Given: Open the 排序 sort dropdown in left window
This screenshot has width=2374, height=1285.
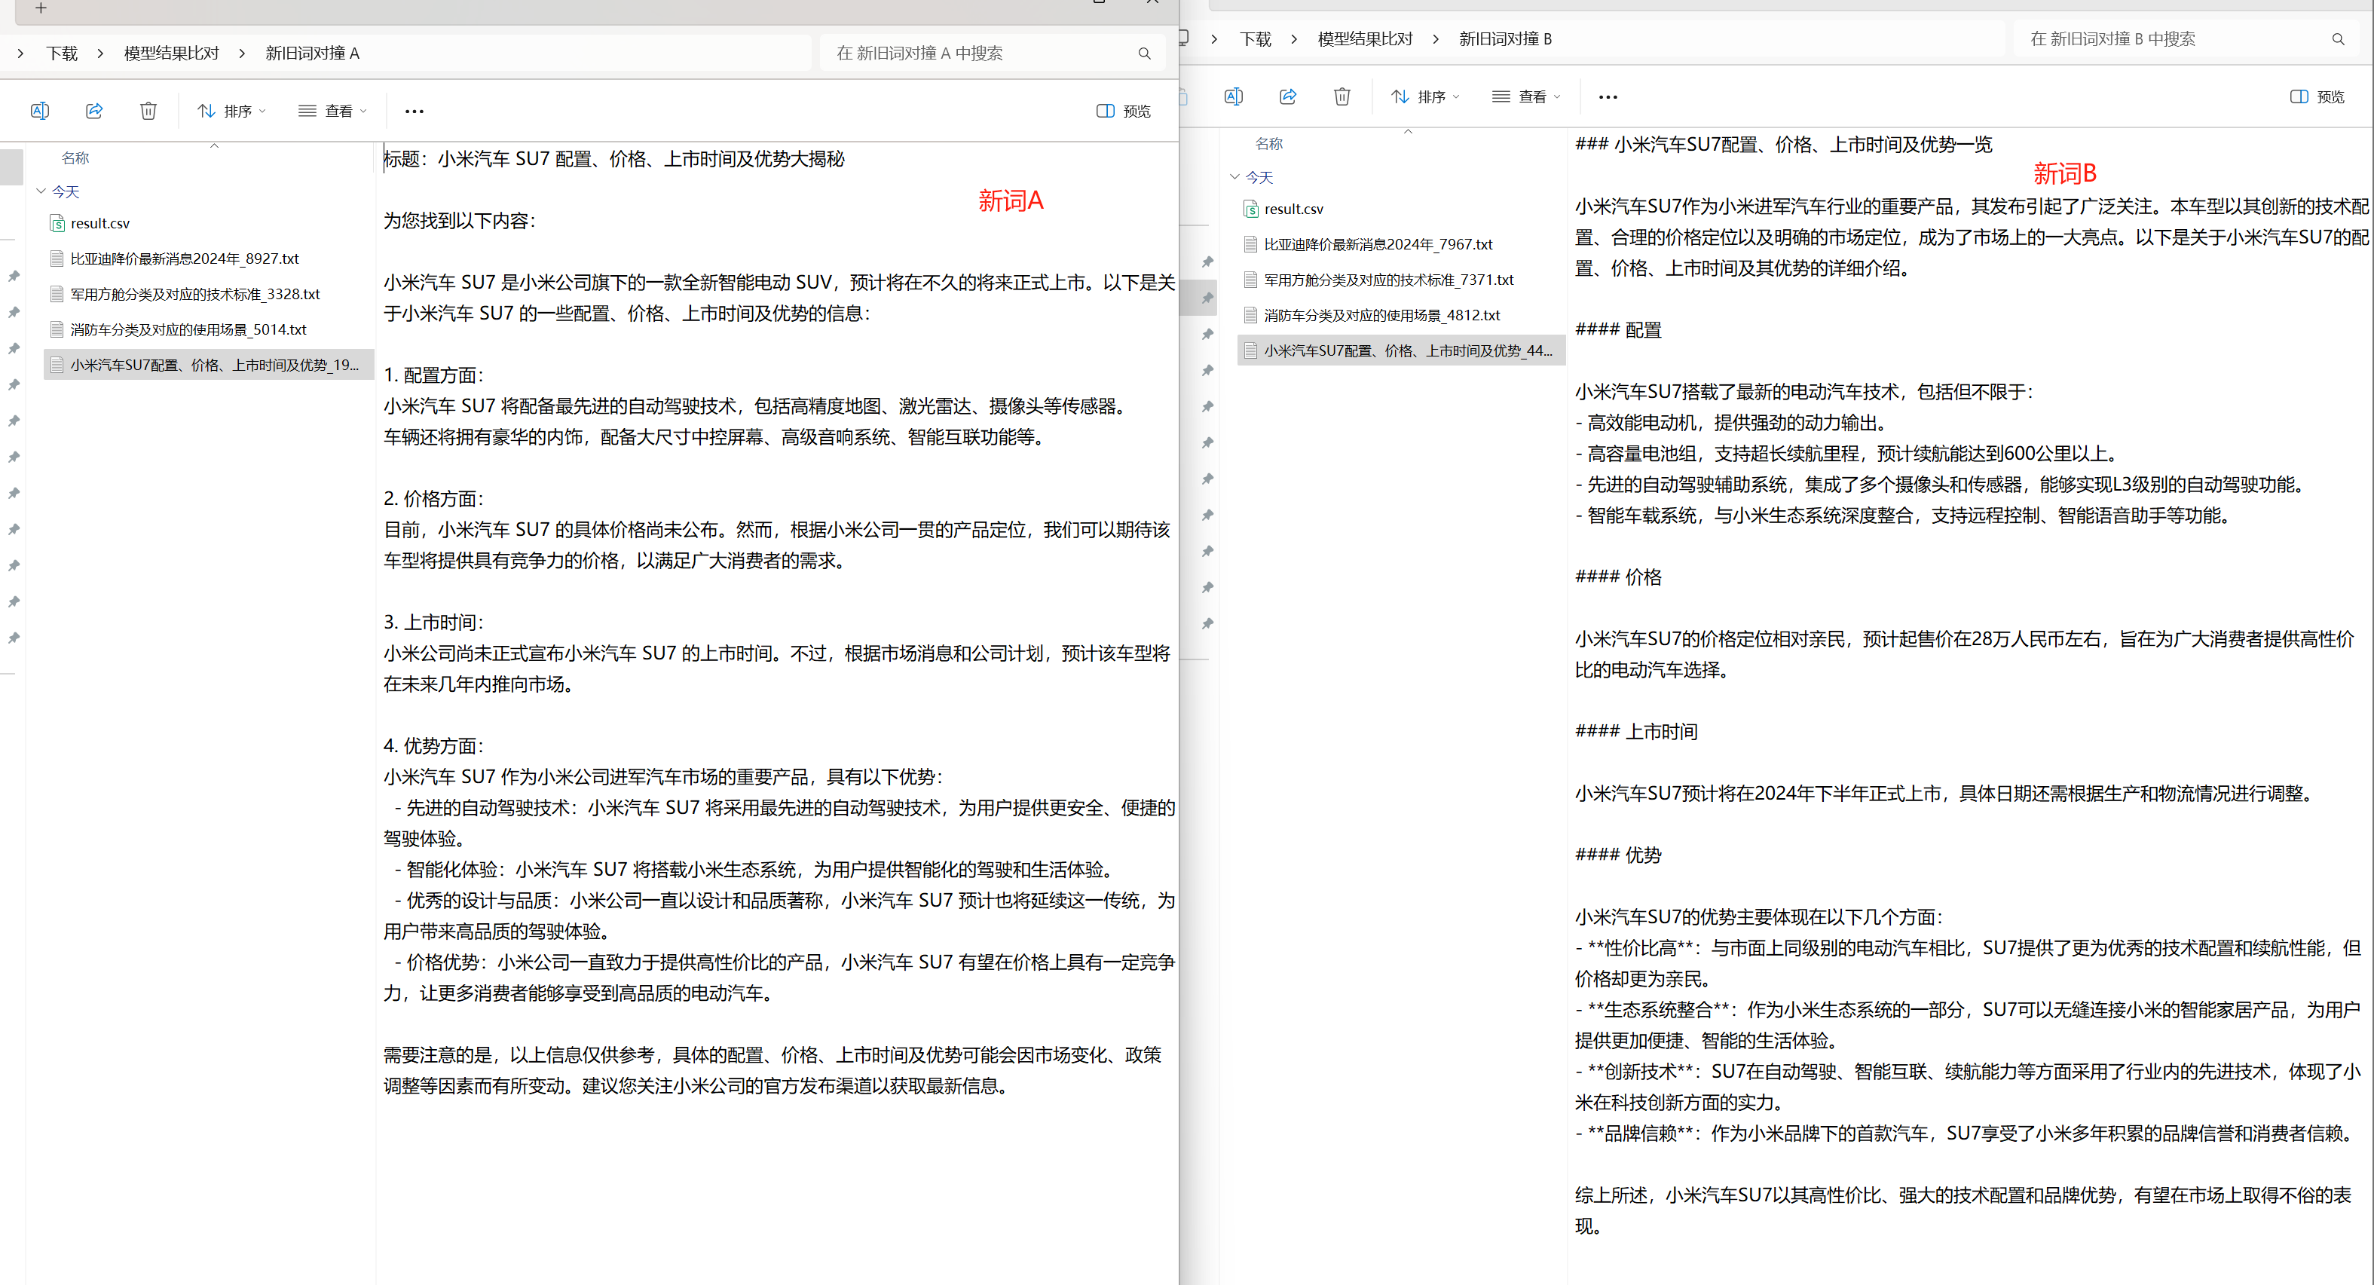Looking at the screenshot, I should pyautogui.click(x=231, y=111).
